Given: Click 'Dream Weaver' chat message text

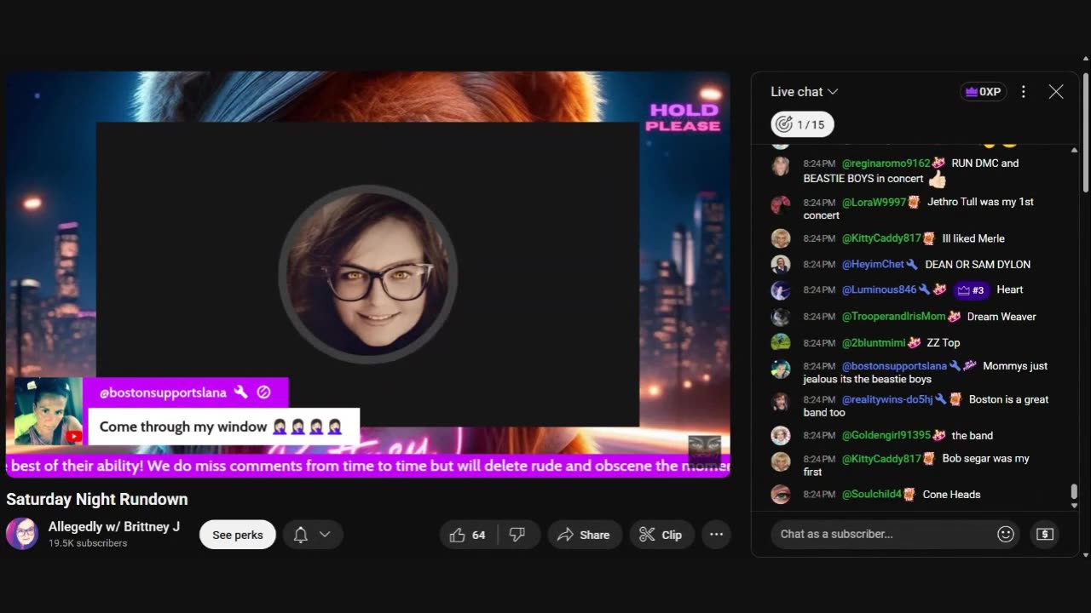Looking at the screenshot, I should coord(1002,317).
